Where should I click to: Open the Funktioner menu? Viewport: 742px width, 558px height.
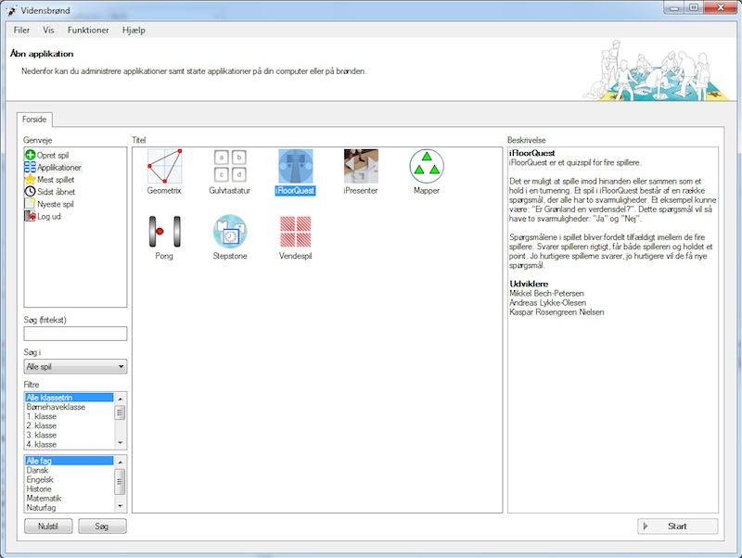88,30
